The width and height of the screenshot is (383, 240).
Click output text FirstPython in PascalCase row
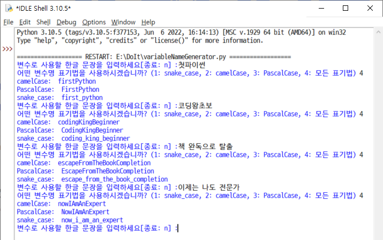click(x=80, y=89)
